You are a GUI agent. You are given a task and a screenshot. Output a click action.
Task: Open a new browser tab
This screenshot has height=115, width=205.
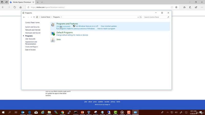[38, 2]
